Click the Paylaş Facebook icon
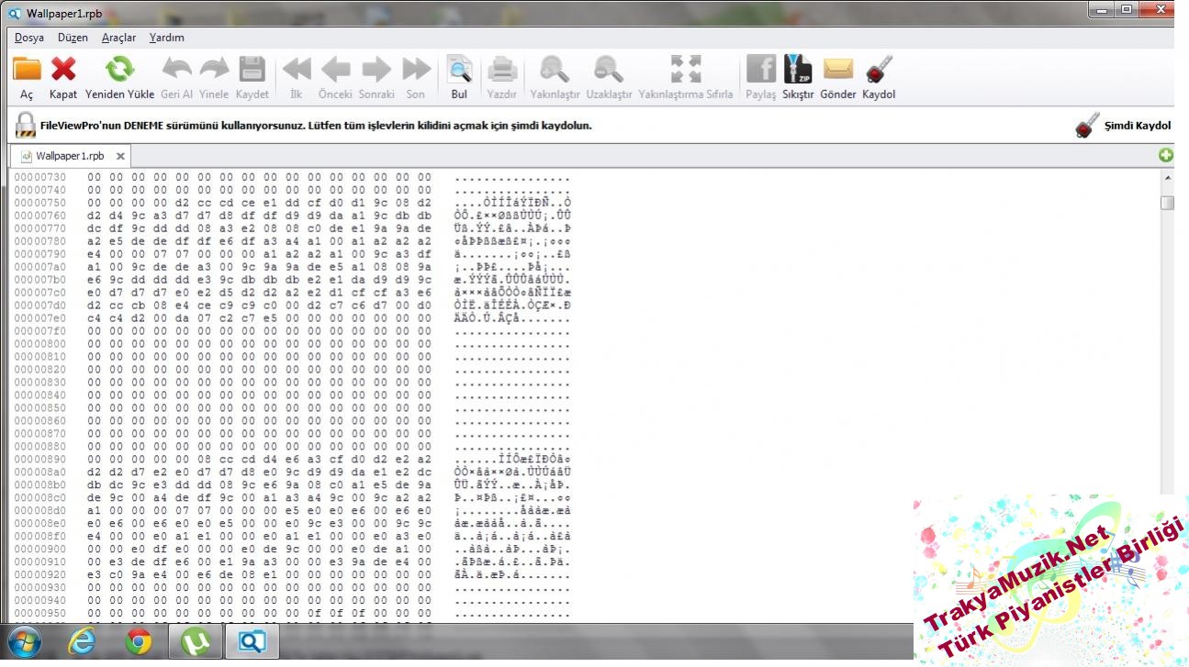This screenshot has width=1189, height=667. [760, 70]
